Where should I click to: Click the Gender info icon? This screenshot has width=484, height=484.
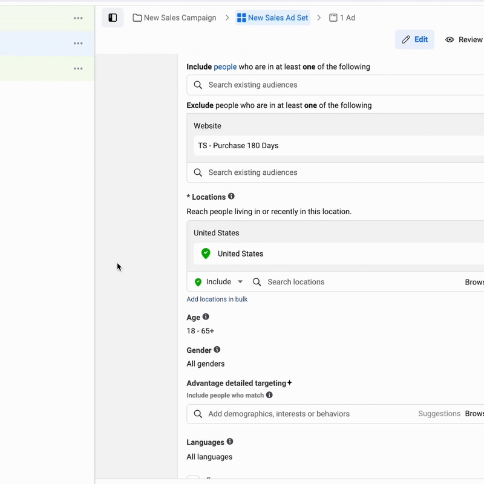[x=217, y=350]
